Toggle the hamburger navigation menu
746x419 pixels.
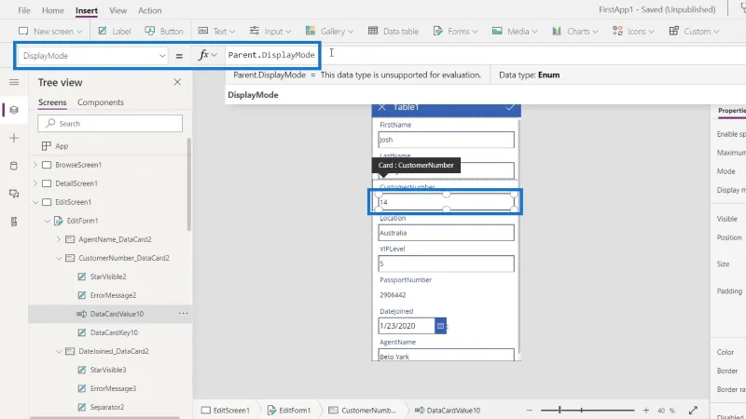[14, 83]
